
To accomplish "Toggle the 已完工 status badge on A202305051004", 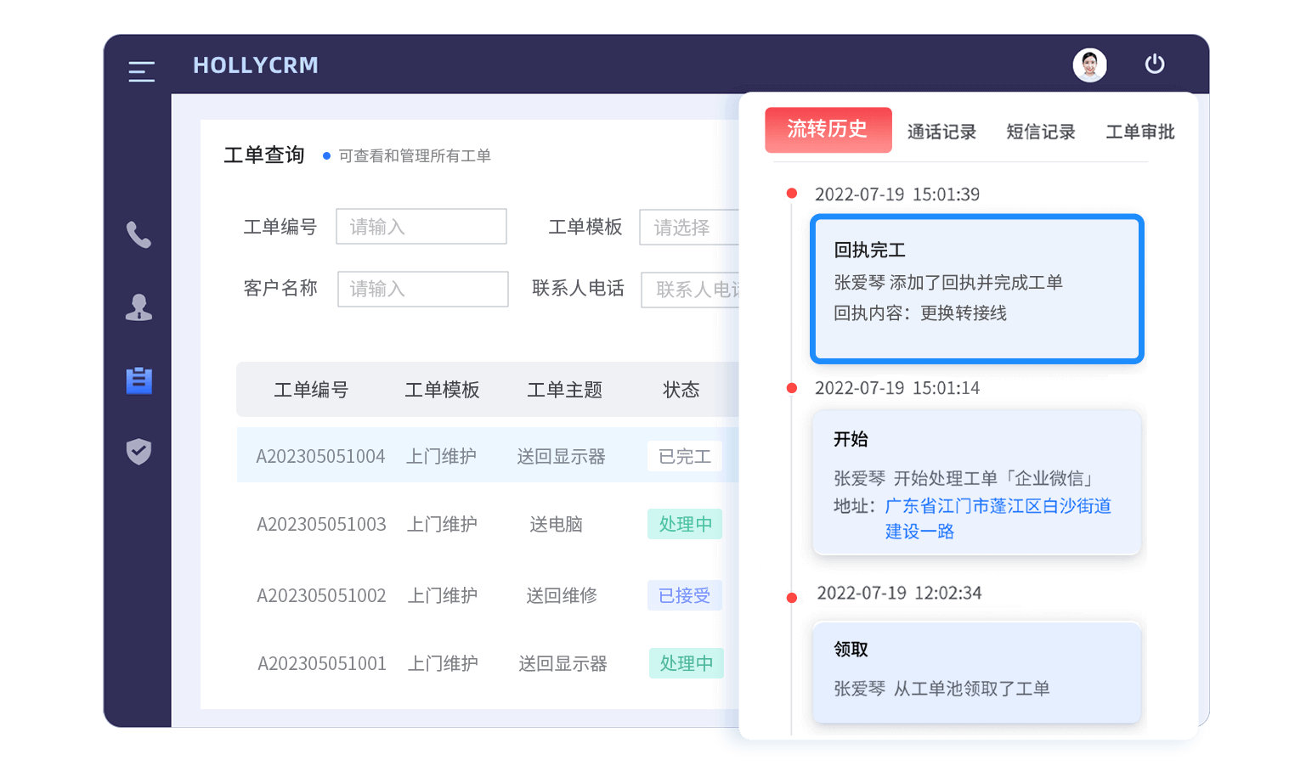I will tap(684, 456).
